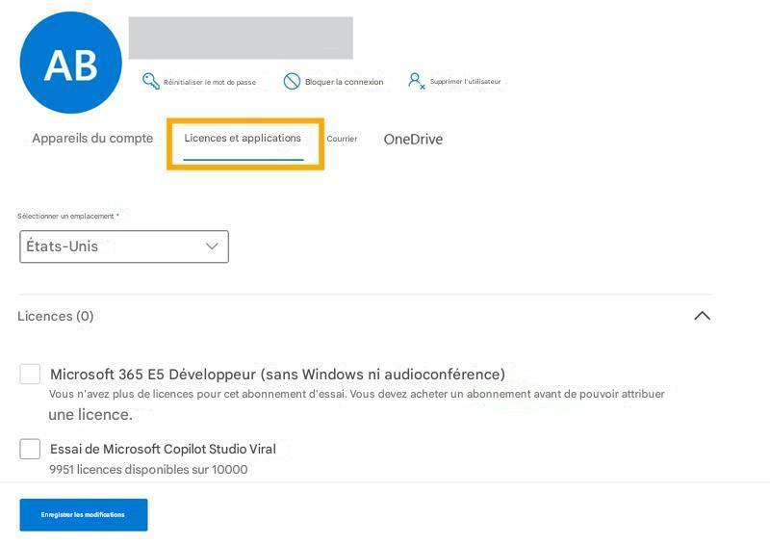770x544 pixels.
Task: Click Enregistrer les modifications button
Action: click(84, 515)
